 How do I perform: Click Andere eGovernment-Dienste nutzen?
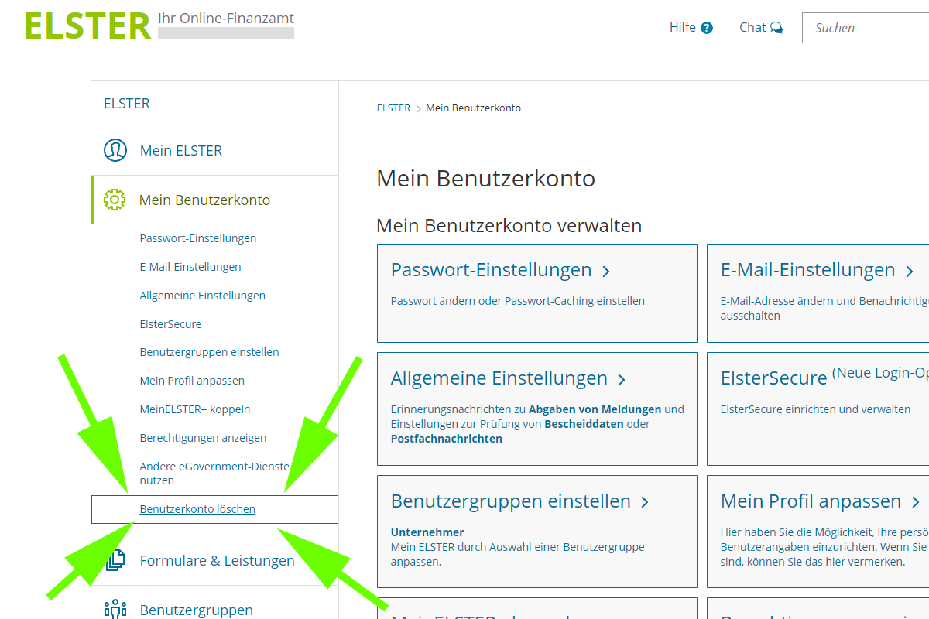coord(214,474)
